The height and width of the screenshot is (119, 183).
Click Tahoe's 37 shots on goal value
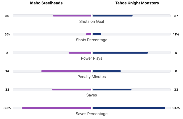tap(176, 16)
